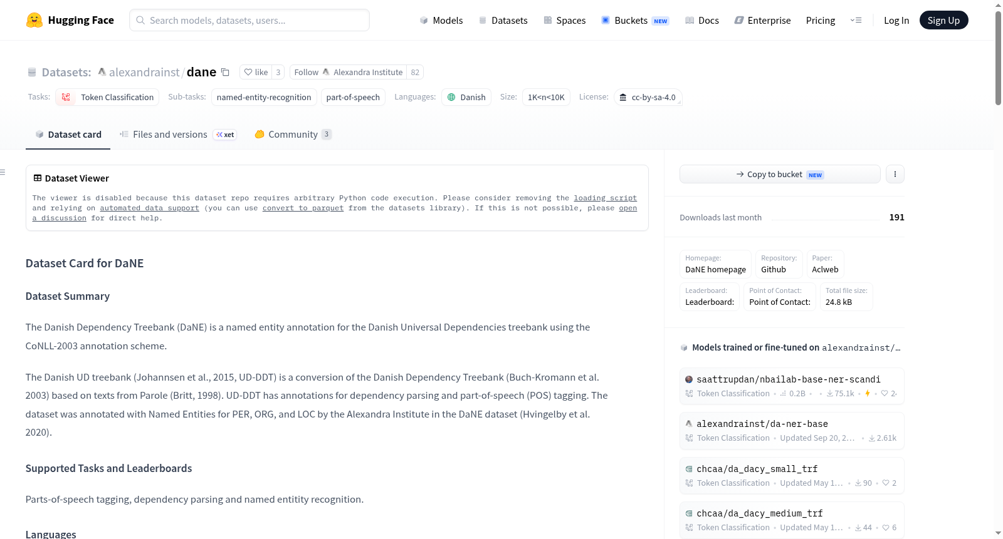Open saattrupdan/nbailab-base-ner-scandi model card
Viewport: 1003px width, 539px height.
point(789,379)
